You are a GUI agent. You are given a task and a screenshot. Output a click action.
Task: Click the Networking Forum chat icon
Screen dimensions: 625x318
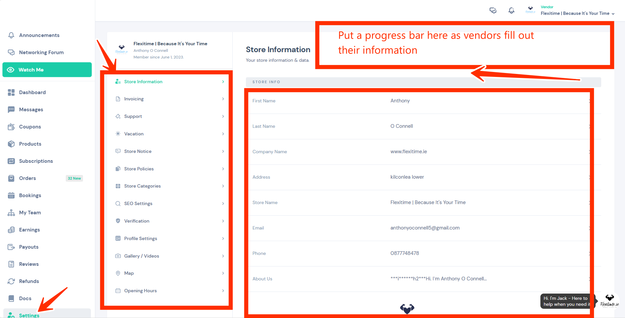click(x=11, y=53)
